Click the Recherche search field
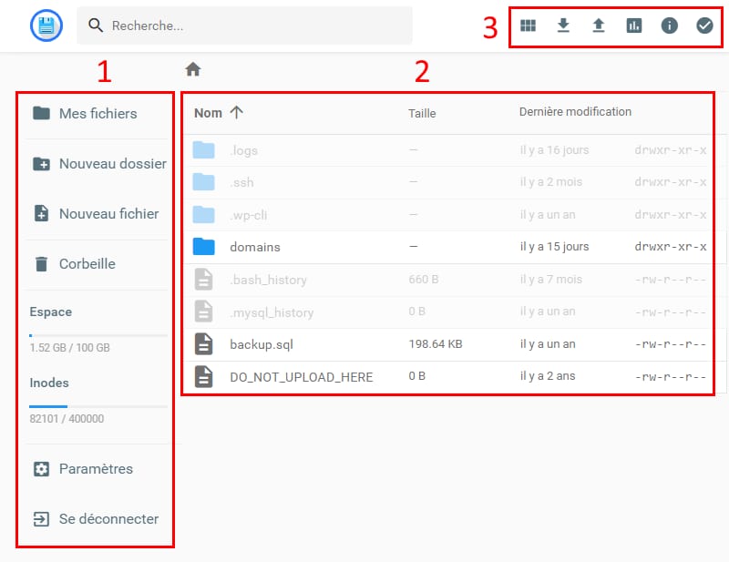 (x=255, y=26)
